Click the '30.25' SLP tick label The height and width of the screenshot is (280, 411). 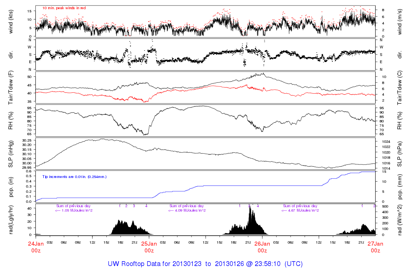[x=27, y=140]
